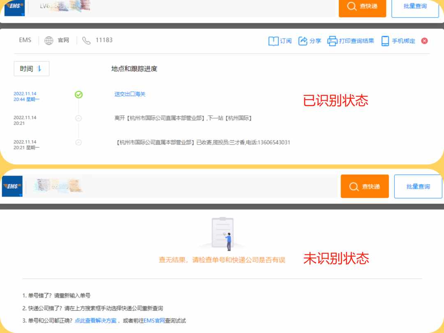Click the 2022.11.14 20:44 星期一 timestamp
Screen dimensions: 444x333
click(x=26, y=97)
